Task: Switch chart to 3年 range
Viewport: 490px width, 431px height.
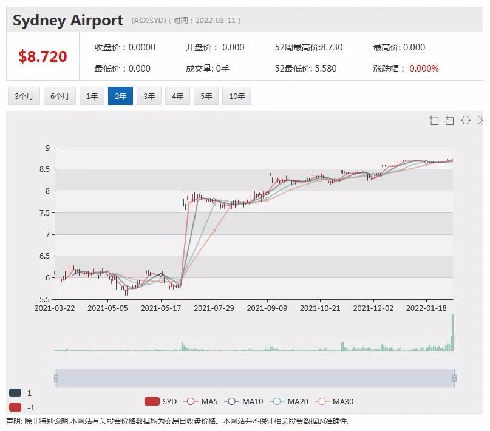Action: [149, 96]
